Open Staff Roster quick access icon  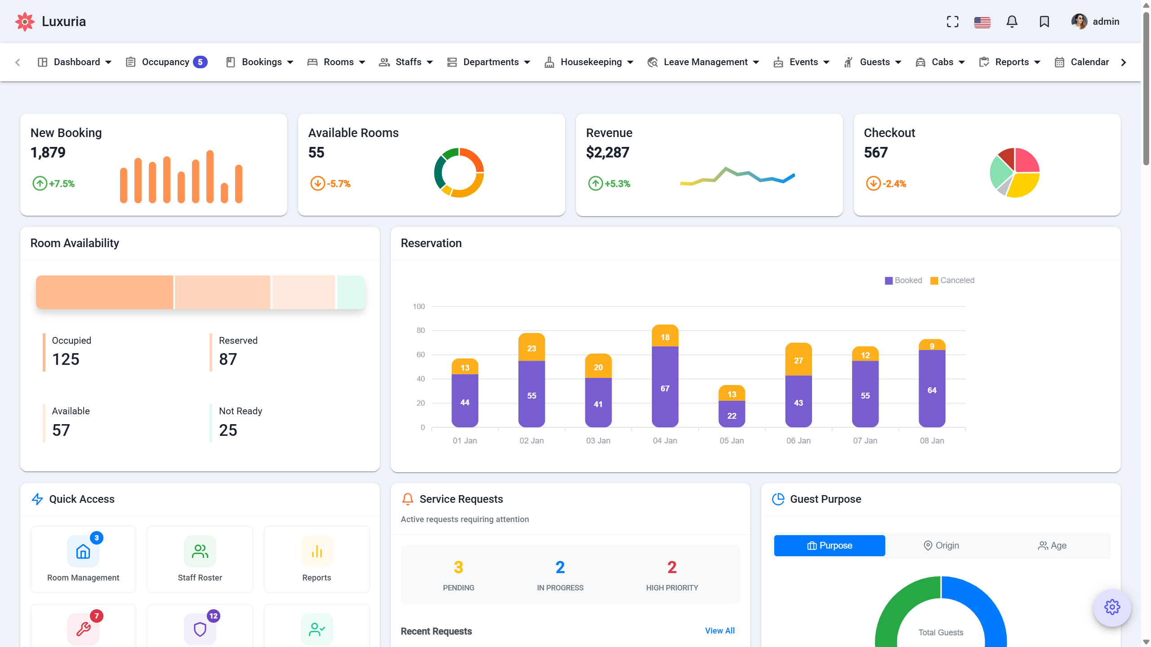(200, 551)
